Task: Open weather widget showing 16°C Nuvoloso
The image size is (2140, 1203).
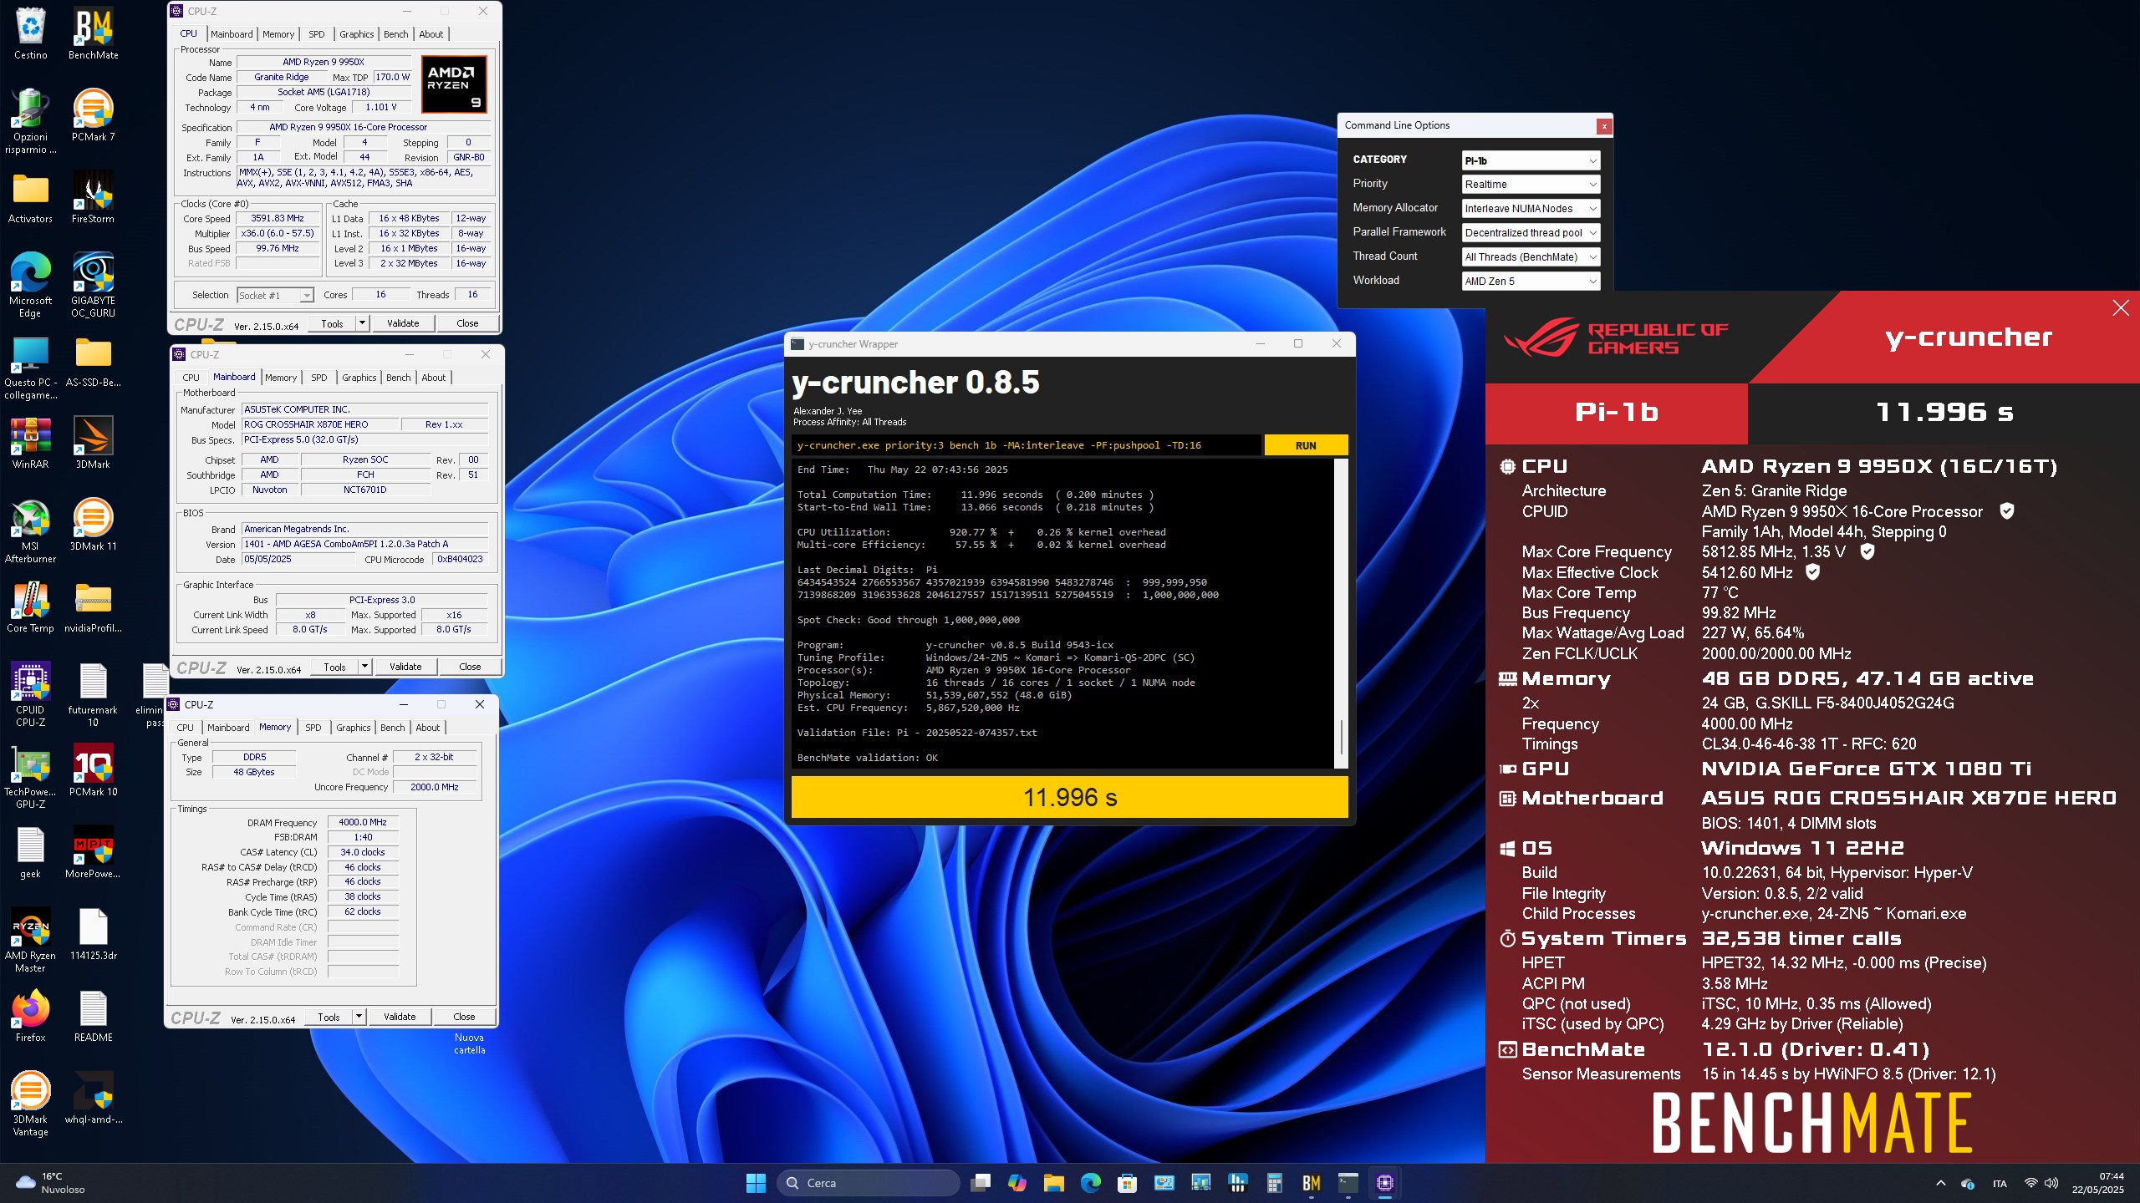Action: [x=52, y=1183]
